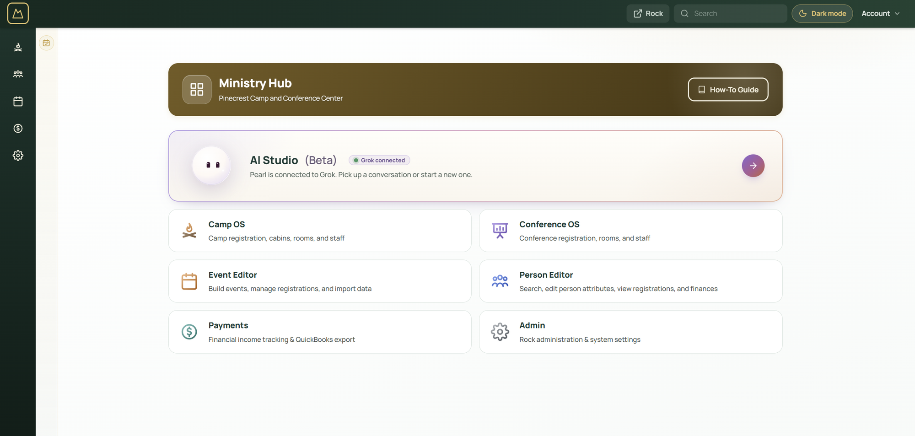Open Rock in external link button

[648, 13]
